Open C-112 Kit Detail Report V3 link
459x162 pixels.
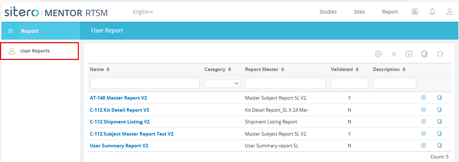[x=119, y=110]
